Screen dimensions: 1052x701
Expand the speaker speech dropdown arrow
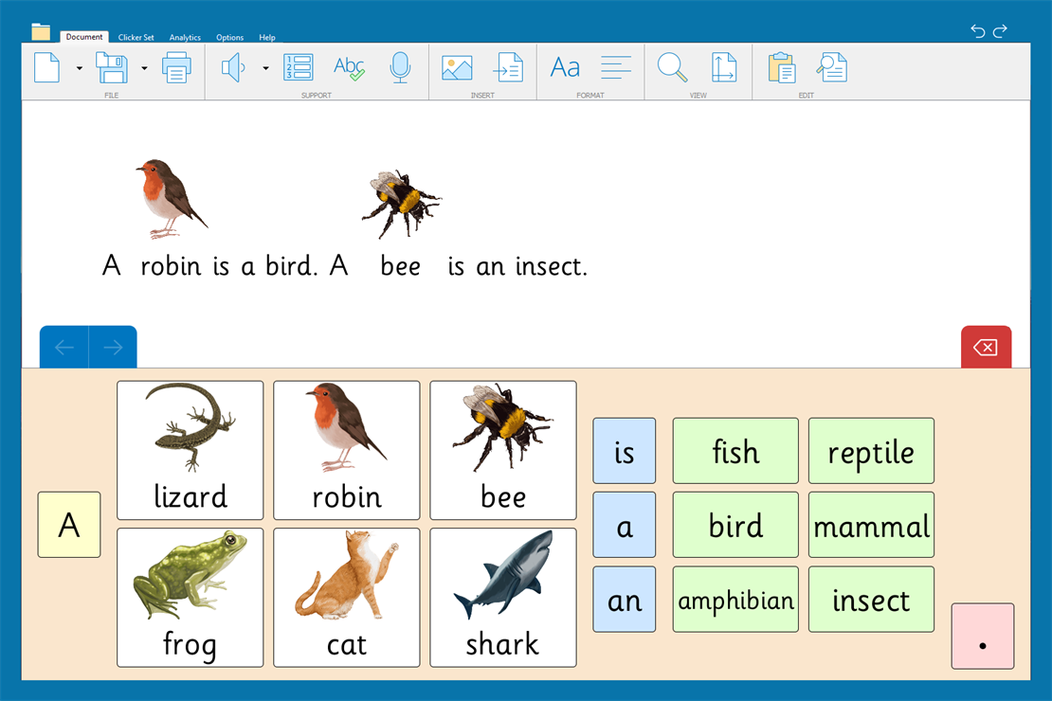(x=265, y=68)
